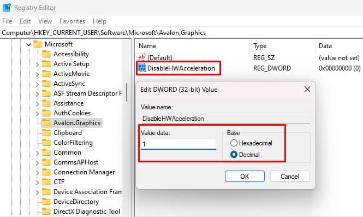Open the Favorites menu

coord(72,21)
